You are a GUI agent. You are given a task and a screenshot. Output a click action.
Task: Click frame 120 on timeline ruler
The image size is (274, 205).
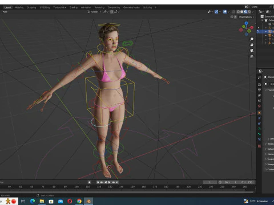(x=99, y=187)
